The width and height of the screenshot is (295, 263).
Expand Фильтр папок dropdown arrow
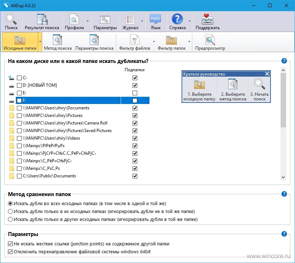click(189, 41)
